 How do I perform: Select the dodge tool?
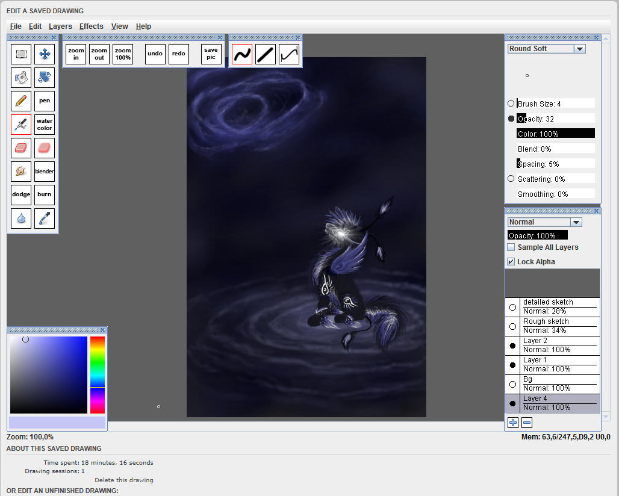[21, 194]
